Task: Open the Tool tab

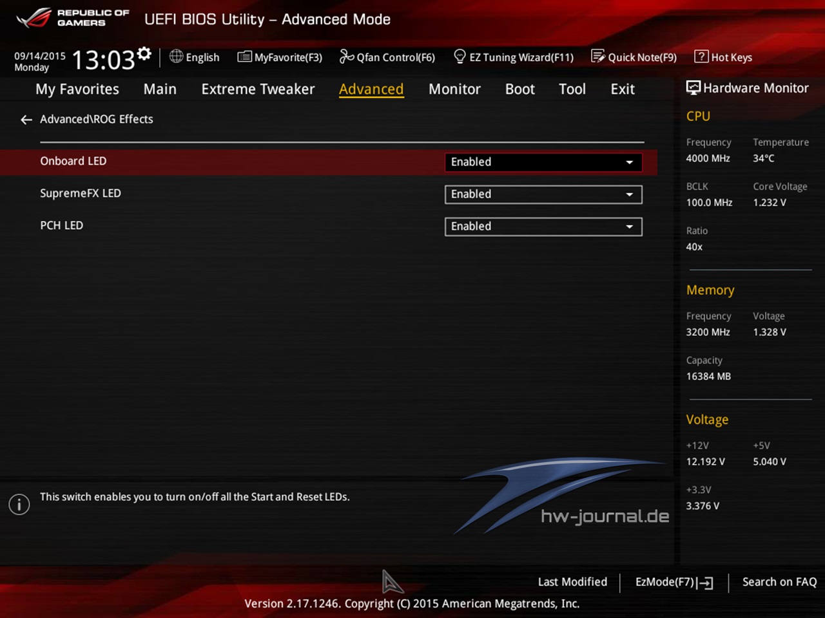Action: coord(572,89)
